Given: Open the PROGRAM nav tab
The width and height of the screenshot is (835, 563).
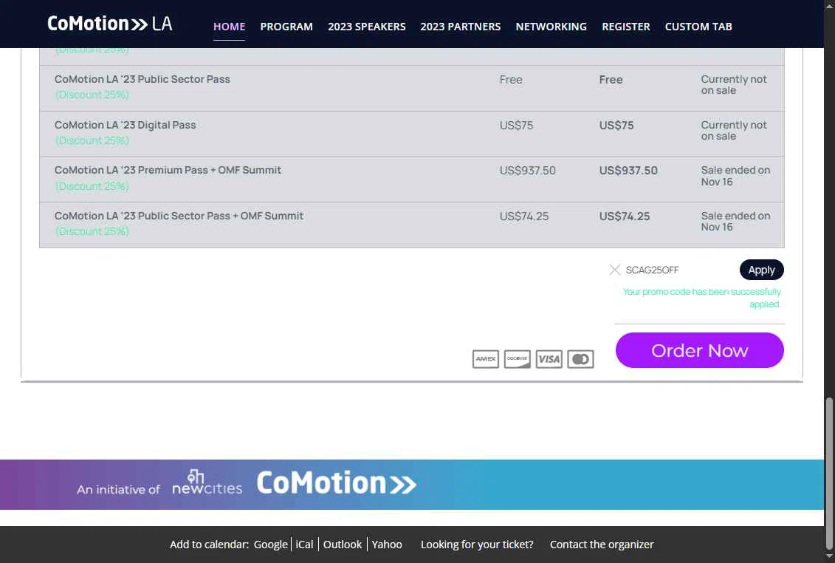Looking at the screenshot, I should 286,27.
